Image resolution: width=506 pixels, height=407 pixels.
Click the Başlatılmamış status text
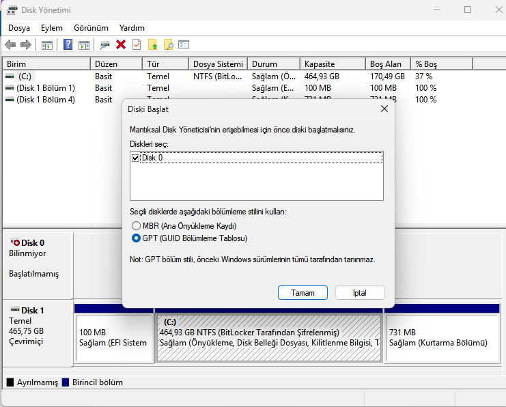(x=34, y=274)
